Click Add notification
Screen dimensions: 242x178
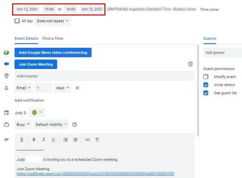29,100
